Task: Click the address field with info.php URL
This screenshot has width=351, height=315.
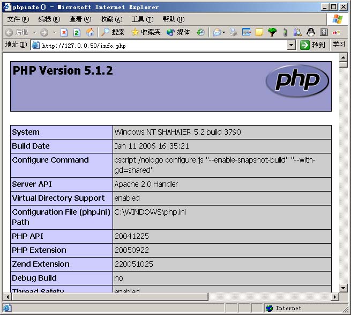Action: 159,46
